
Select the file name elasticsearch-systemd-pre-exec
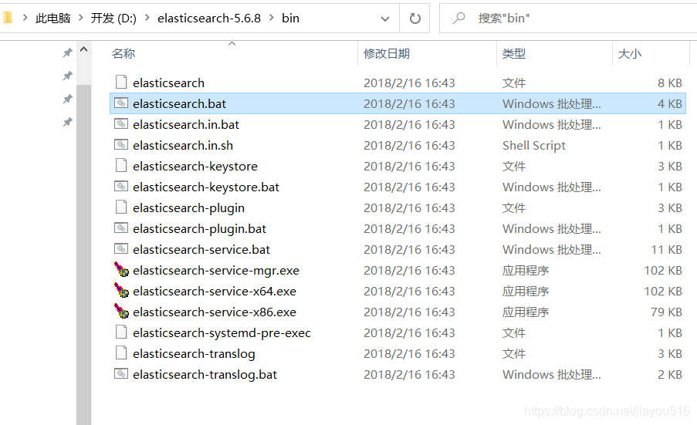tap(222, 333)
